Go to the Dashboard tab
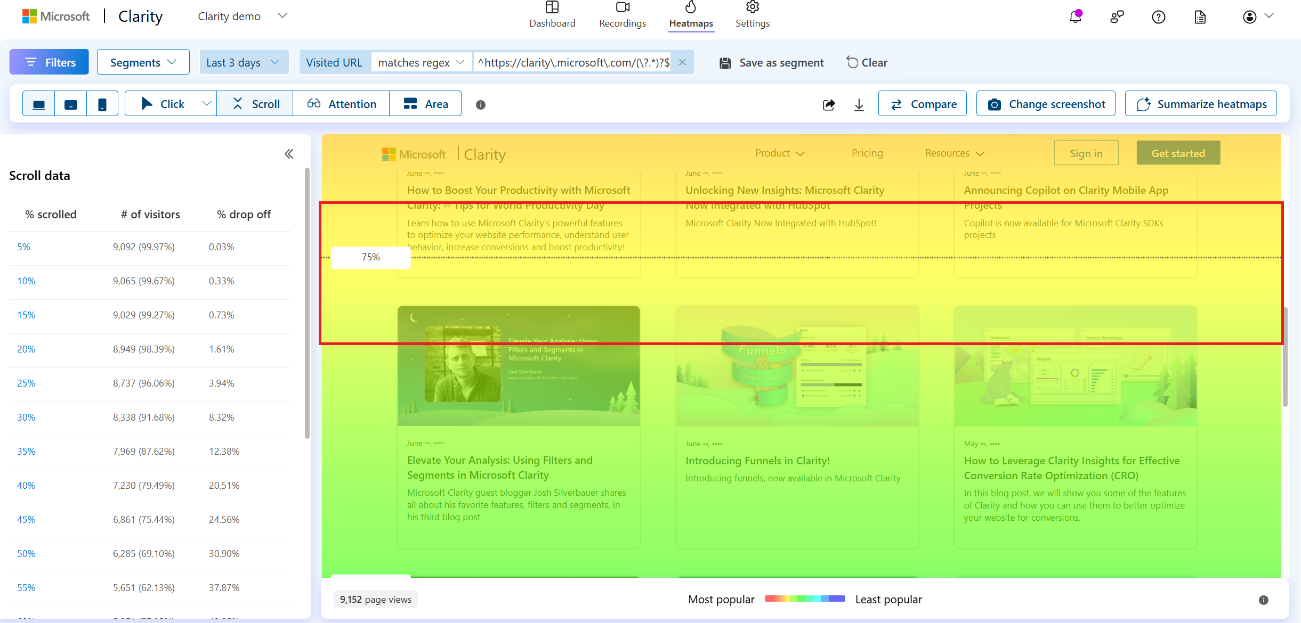 [x=552, y=16]
